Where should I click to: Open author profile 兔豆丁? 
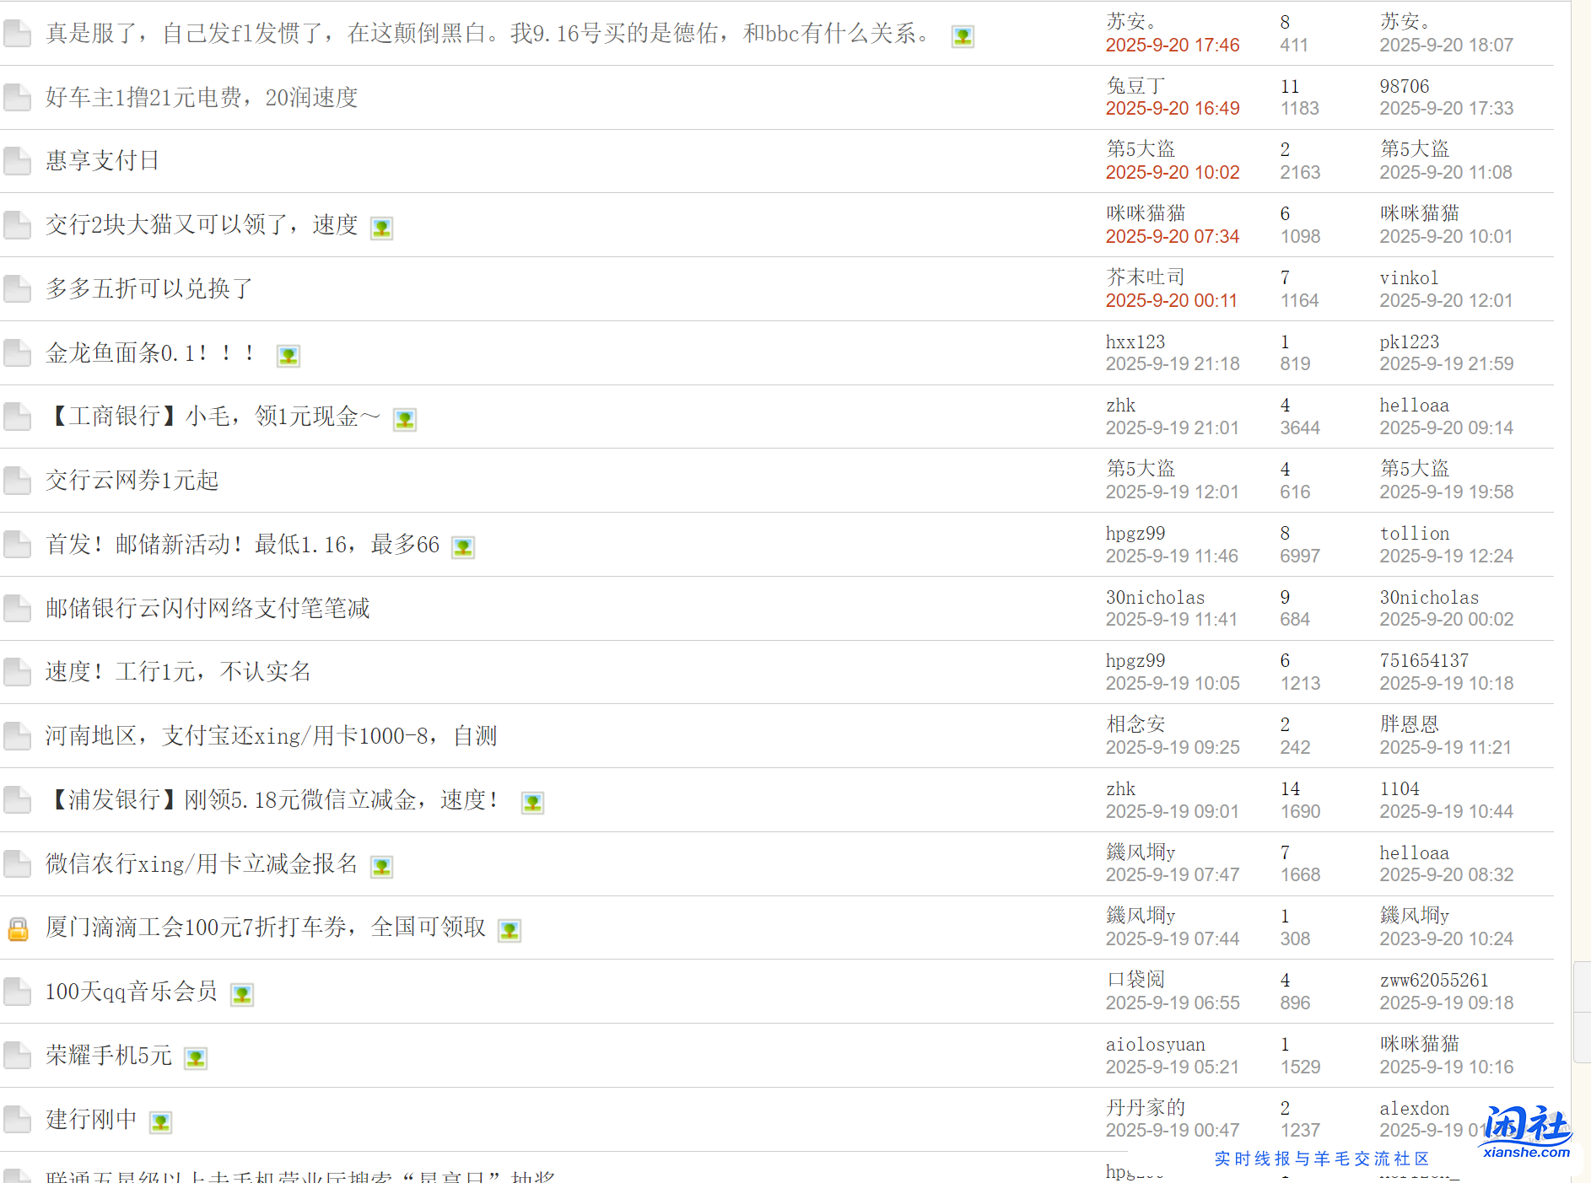pos(1135,86)
